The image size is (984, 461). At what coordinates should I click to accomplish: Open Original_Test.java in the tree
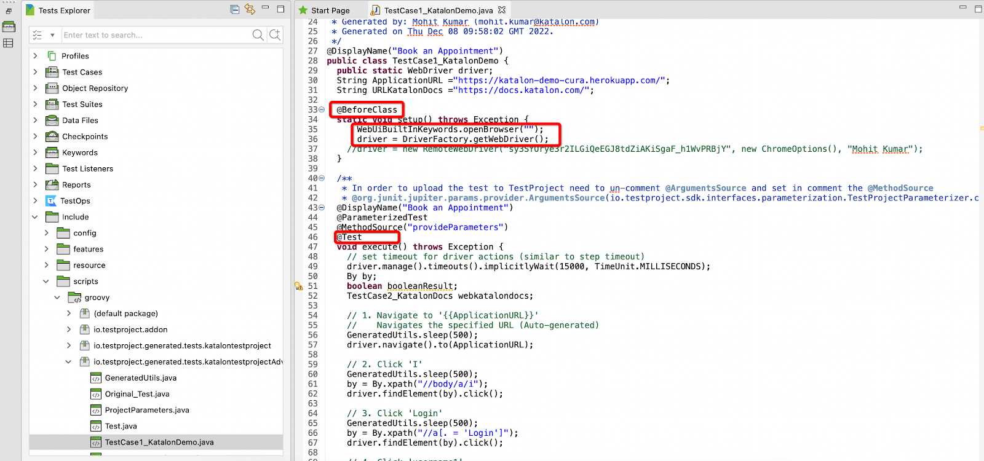[x=137, y=394]
